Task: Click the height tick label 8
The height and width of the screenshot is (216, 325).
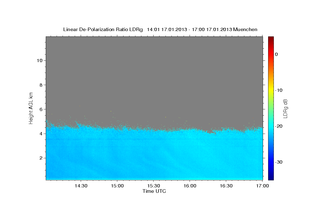Action: (x=40, y=85)
